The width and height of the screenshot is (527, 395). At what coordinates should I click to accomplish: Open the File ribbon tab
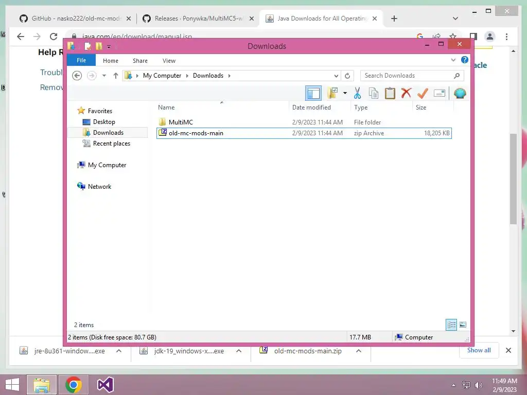[x=81, y=60]
